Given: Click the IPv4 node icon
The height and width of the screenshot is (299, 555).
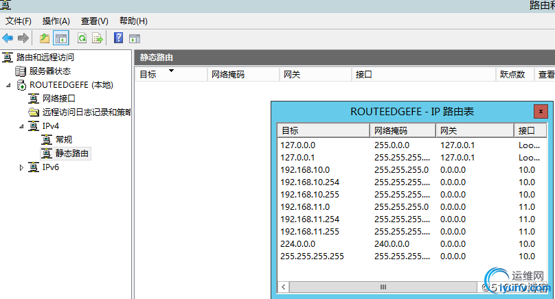Looking at the screenshot, I should (x=34, y=125).
